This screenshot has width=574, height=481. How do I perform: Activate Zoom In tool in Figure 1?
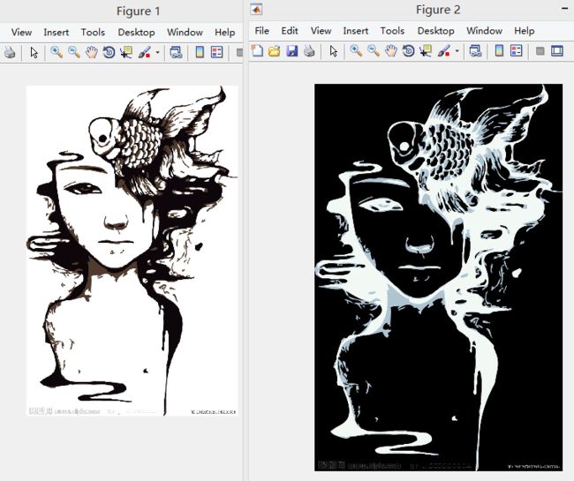tap(56, 52)
